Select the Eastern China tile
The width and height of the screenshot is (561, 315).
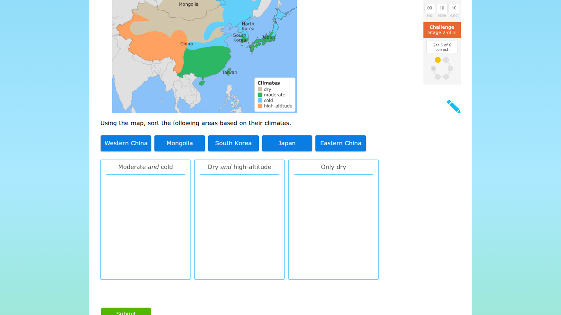[340, 143]
